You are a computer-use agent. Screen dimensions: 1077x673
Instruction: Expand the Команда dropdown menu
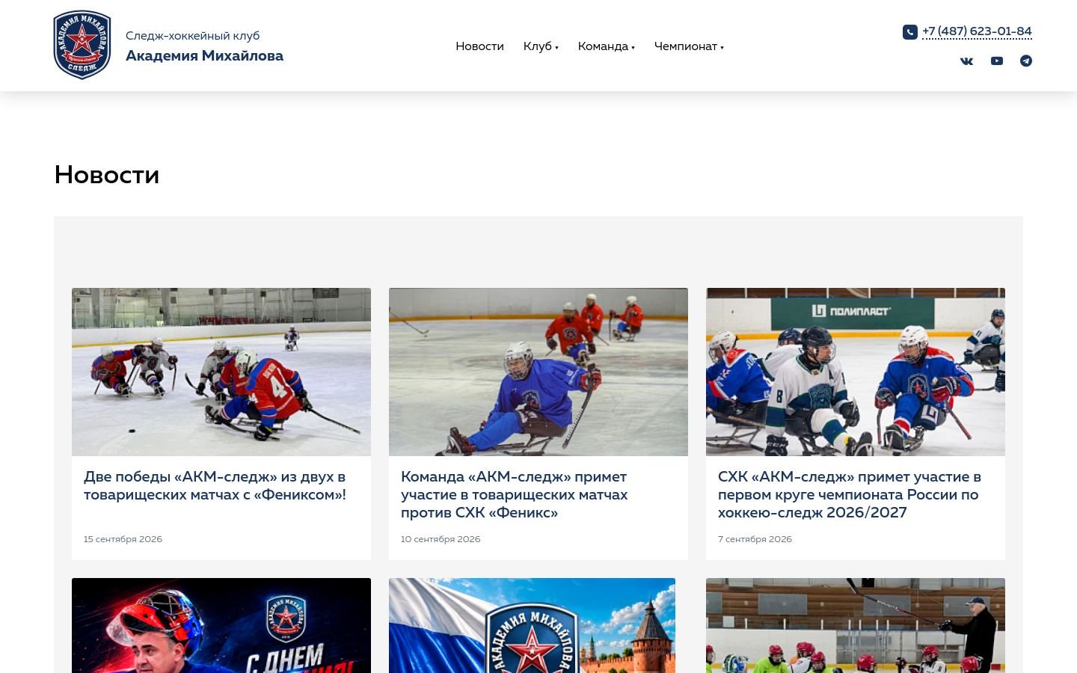point(607,46)
